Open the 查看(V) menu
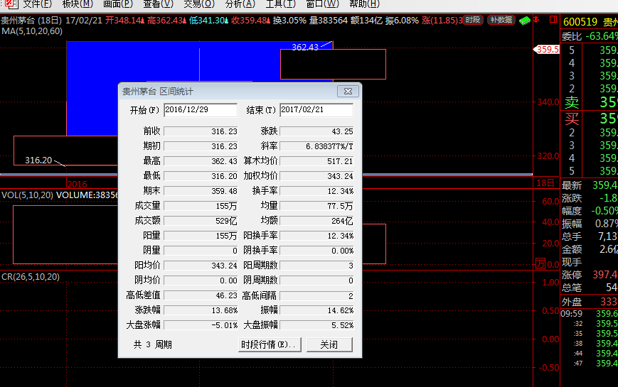618x387 pixels. pyautogui.click(x=158, y=4)
